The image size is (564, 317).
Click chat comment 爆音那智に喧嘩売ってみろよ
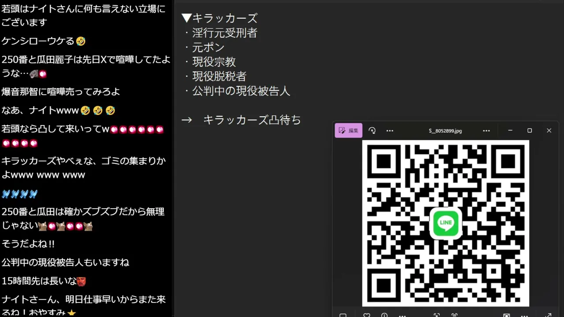tap(61, 92)
